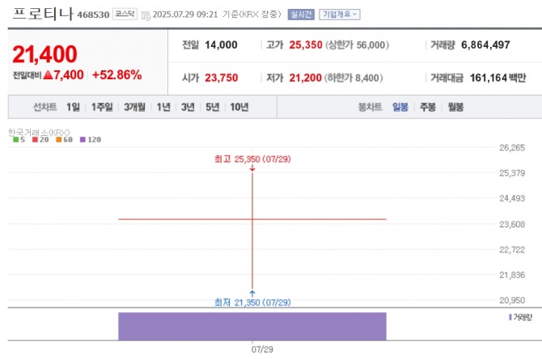Viewport: 542px width, 359px height.
Task: Switch to the 1년 chart period
Action: [x=163, y=108]
